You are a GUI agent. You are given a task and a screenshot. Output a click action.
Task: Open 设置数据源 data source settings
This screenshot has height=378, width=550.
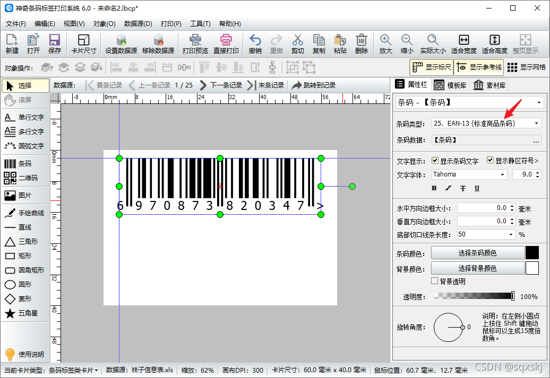pos(121,44)
